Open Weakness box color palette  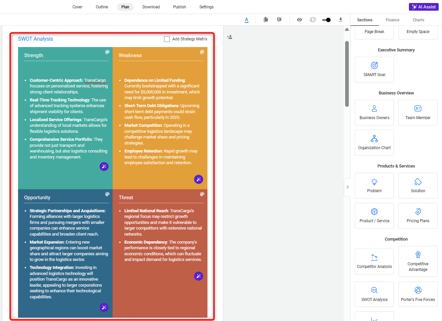click(202, 52)
